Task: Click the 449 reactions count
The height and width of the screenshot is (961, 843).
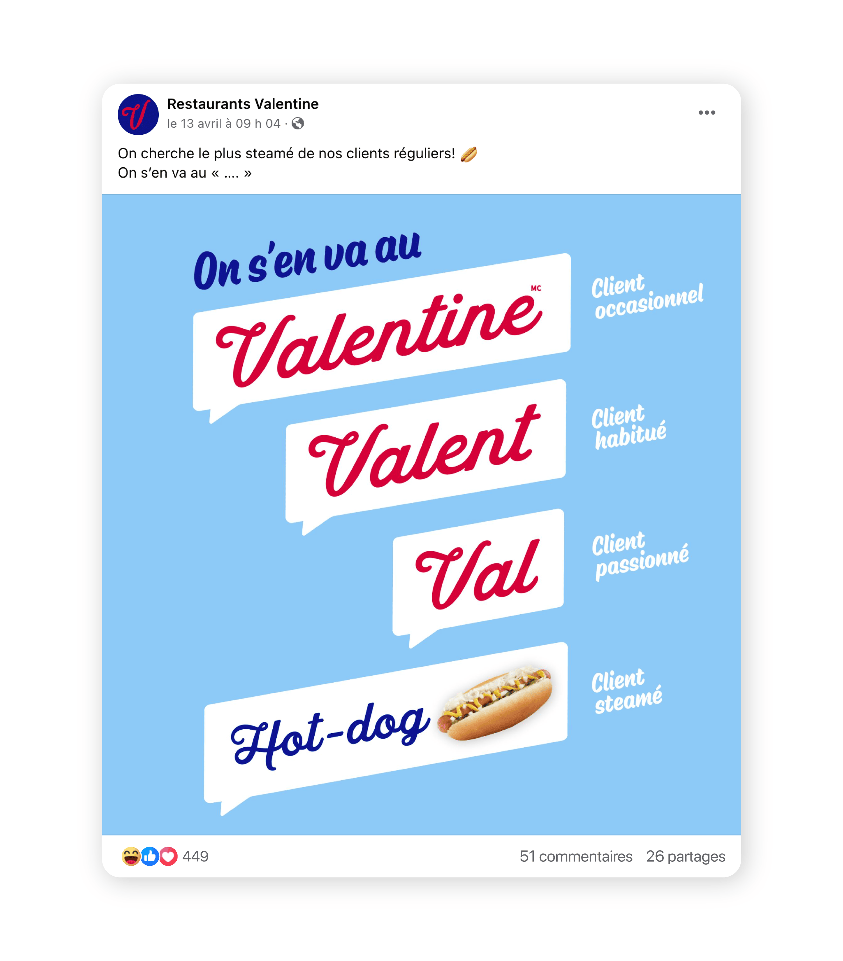Action: [195, 856]
